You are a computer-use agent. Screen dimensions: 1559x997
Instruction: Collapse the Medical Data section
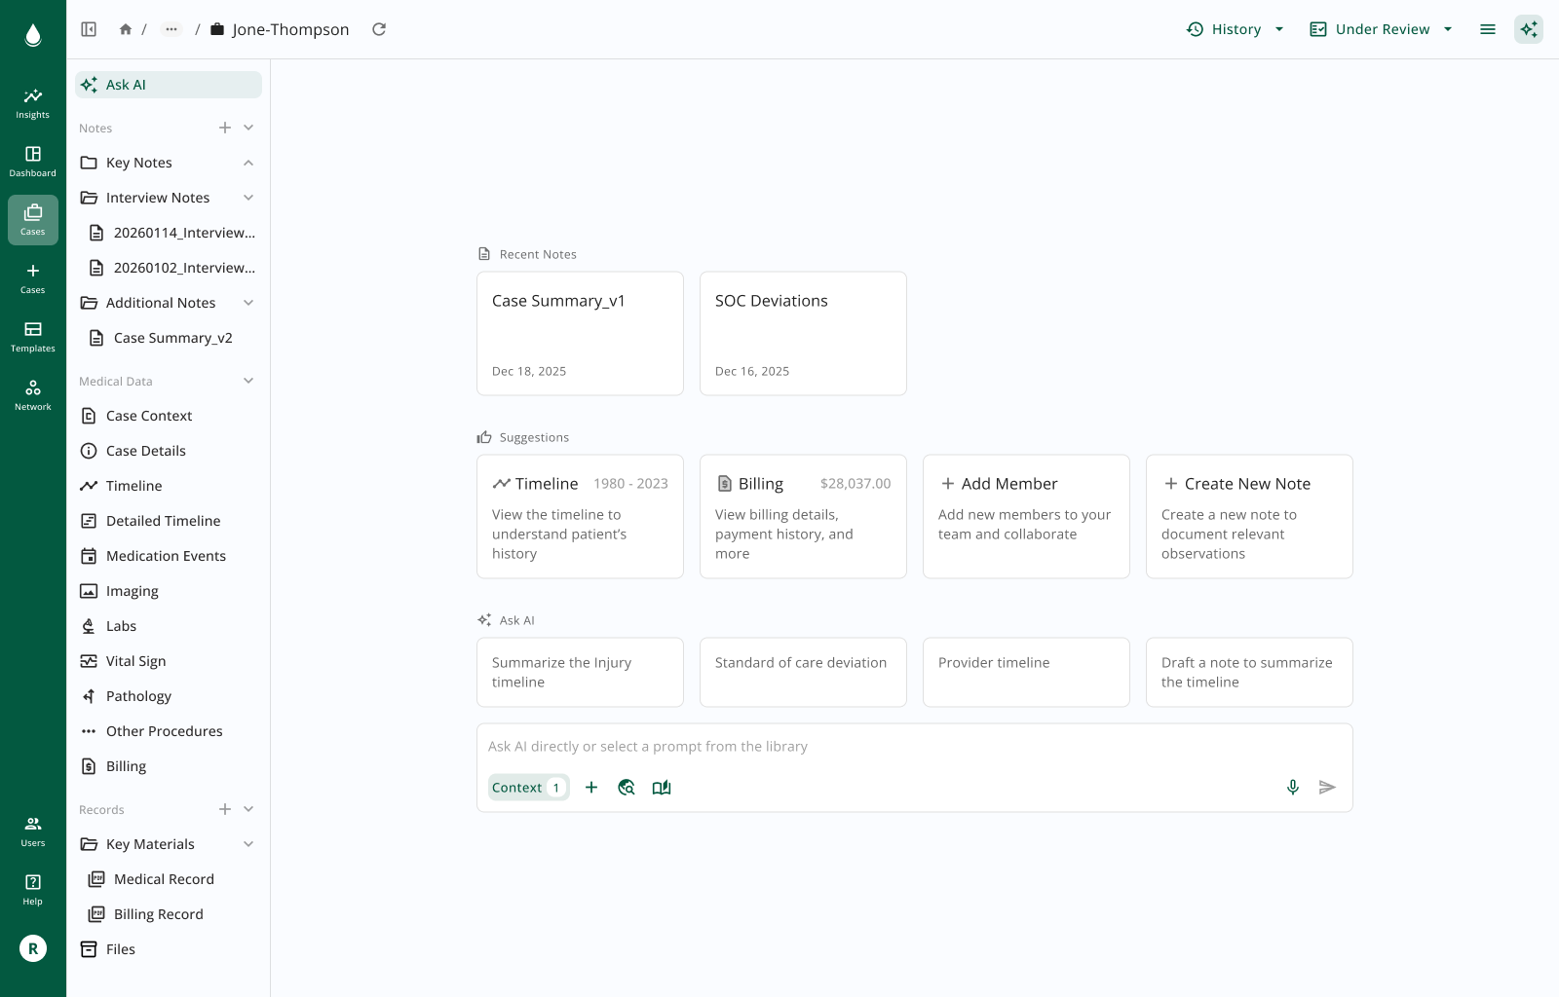248,381
